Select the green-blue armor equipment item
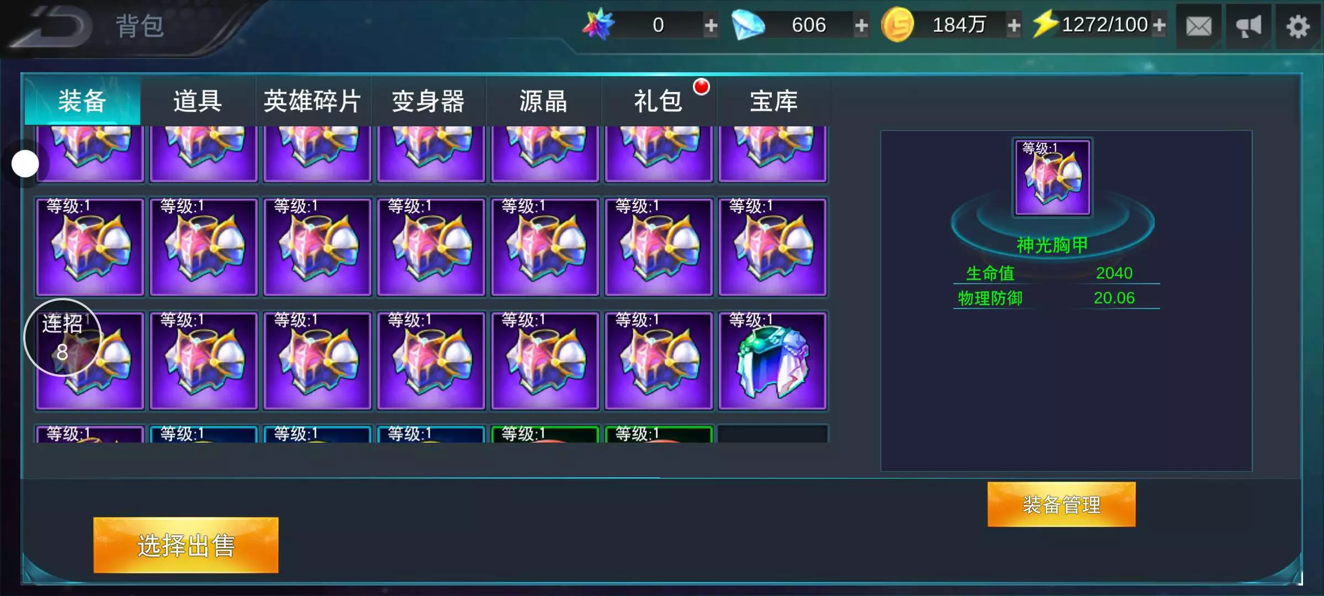 click(772, 360)
